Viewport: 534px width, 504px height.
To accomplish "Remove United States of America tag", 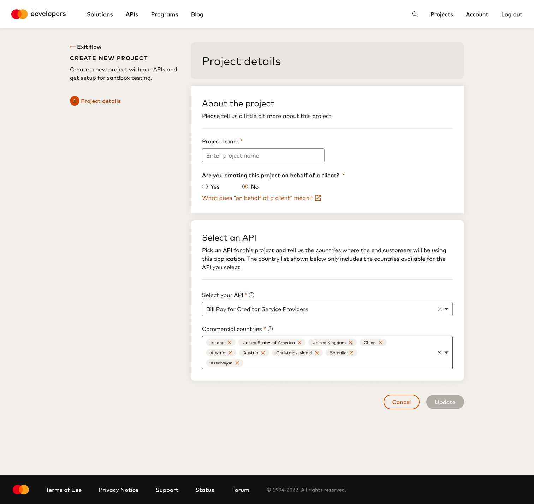I will click(x=299, y=343).
